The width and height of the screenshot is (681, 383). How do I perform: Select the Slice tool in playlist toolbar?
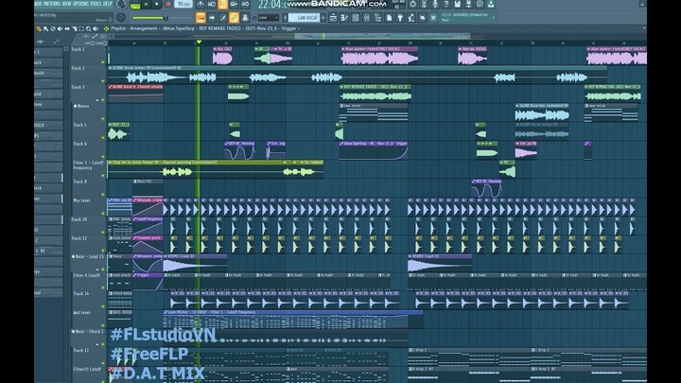[x=75, y=28]
